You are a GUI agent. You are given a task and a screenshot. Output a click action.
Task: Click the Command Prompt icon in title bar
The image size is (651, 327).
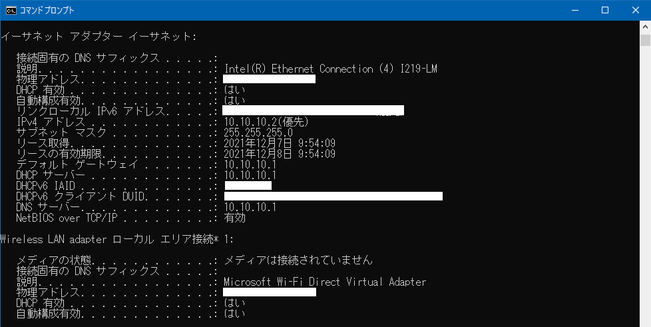click(x=10, y=10)
